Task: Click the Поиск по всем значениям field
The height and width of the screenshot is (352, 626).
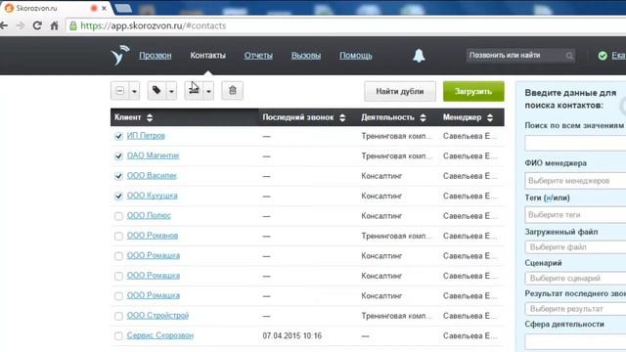Action: point(575,143)
